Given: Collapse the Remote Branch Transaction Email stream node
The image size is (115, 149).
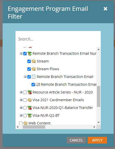Looking at the screenshot, I should coord(25,77).
